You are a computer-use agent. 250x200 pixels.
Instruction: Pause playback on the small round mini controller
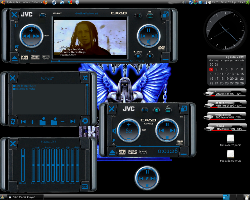click(x=147, y=172)
